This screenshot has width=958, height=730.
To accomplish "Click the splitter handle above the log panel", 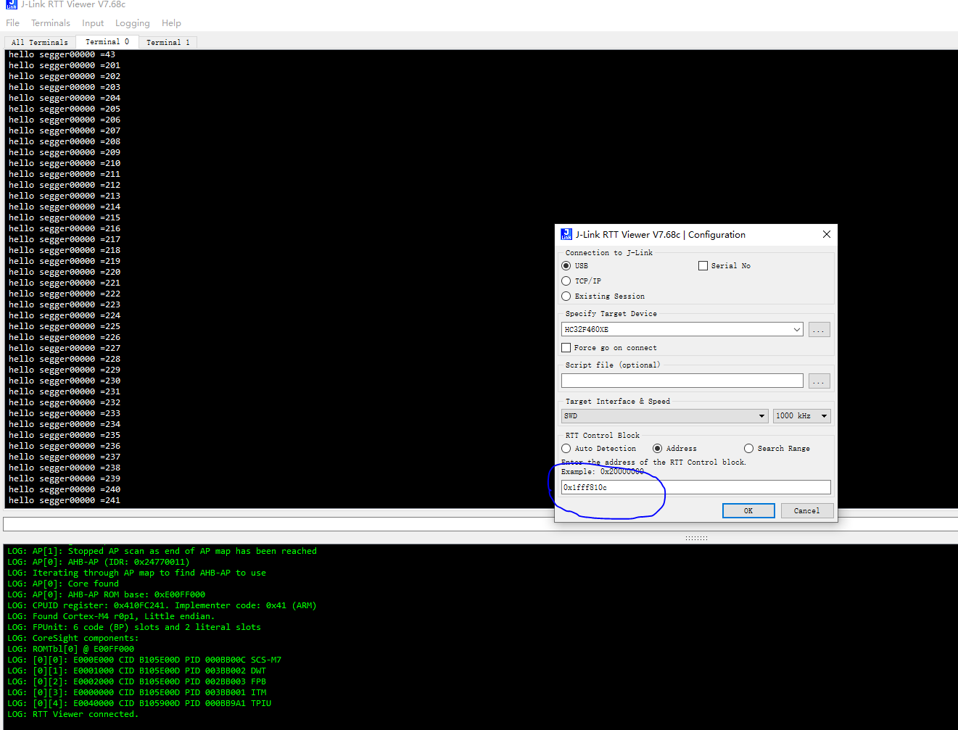I will (696, 538).
